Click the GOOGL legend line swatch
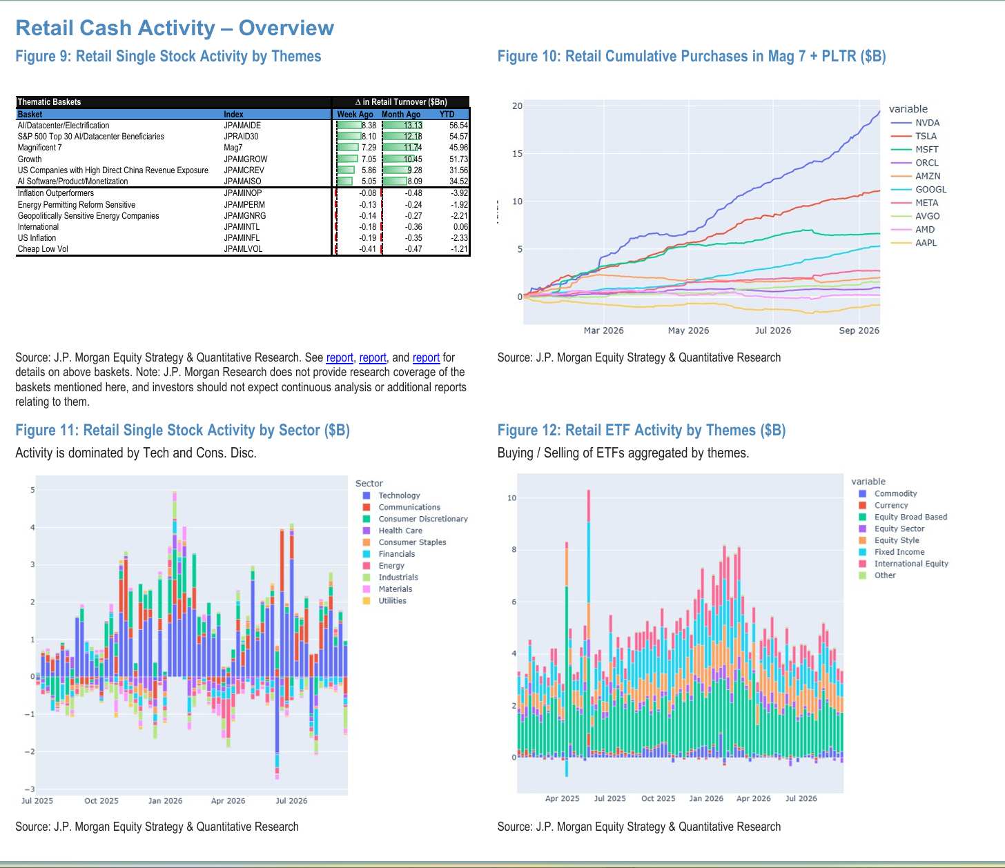This screenshot has width=1005, height=868. 901,189
